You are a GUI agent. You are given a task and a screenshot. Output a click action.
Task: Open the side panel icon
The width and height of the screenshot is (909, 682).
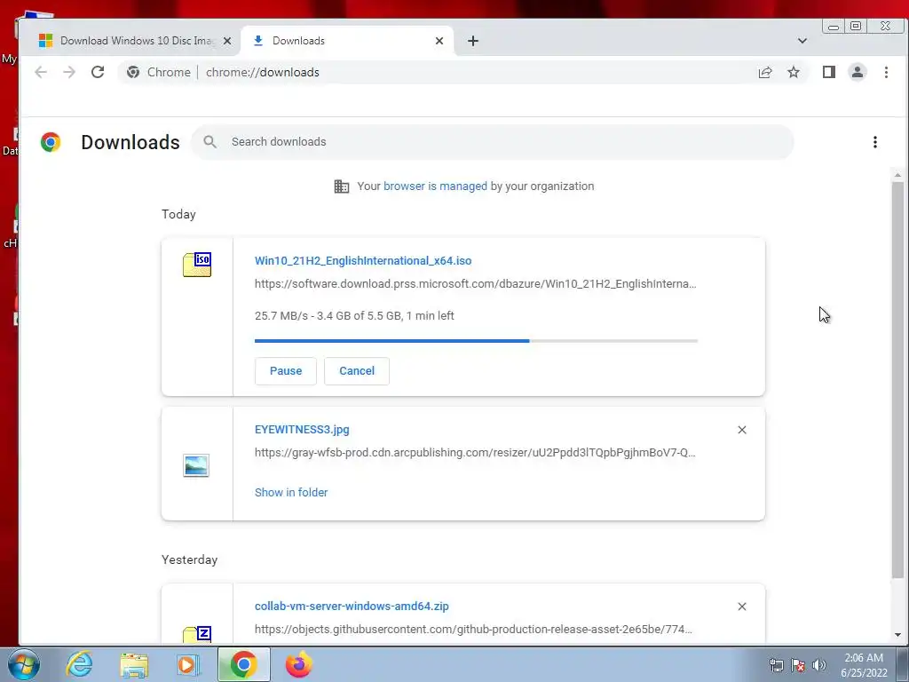pos(828,72)
